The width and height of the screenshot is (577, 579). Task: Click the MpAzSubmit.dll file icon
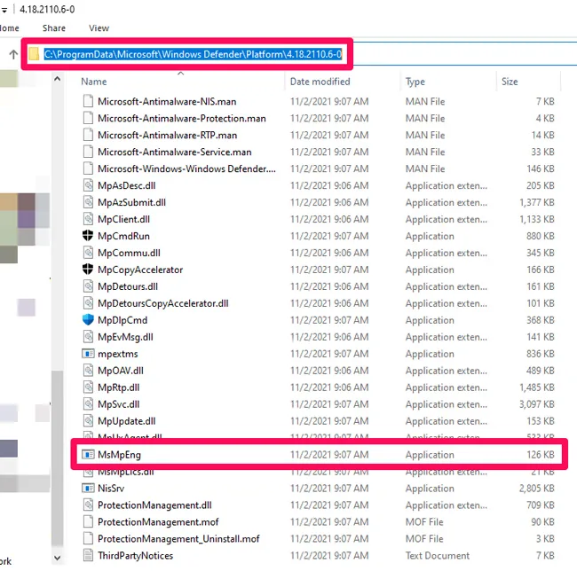click(x=88, y=202)
